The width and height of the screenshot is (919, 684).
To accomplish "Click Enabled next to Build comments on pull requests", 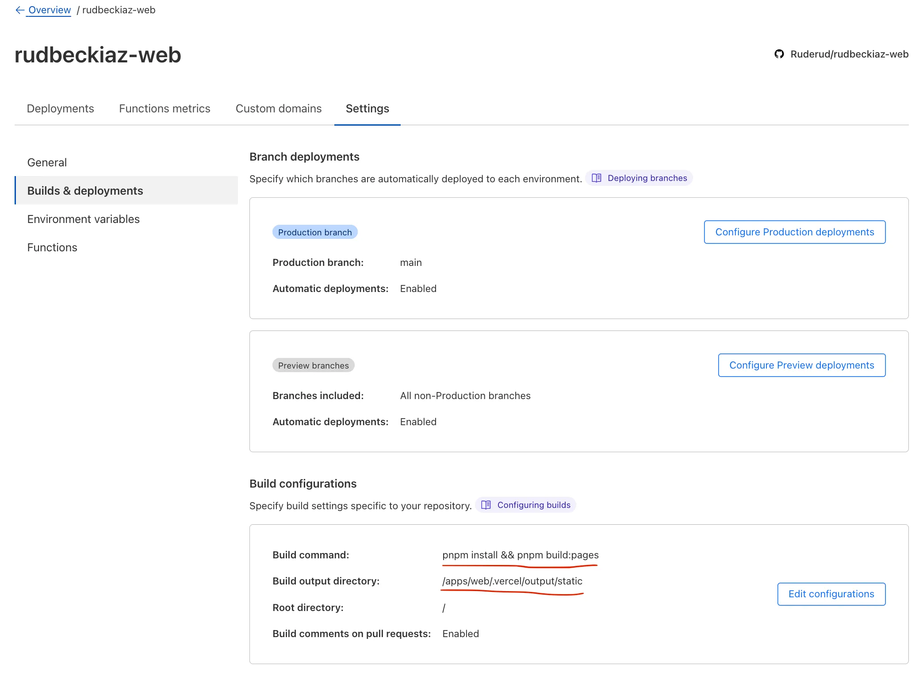I will click(x=460, y=634).
